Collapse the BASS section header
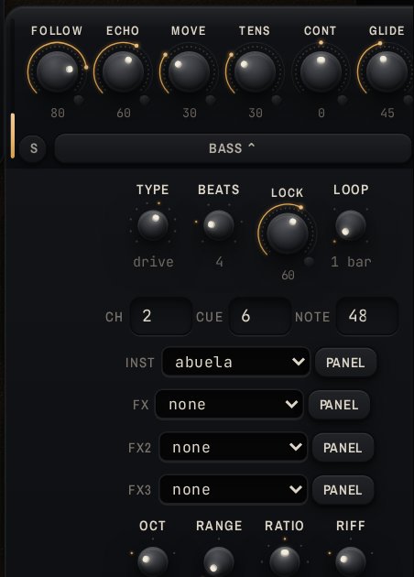Image resolution: width=414 pixels, height=577 pixels. 233,148
